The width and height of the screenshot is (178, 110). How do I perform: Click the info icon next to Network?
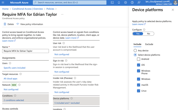pyautogui.click(x=19, y=85)
